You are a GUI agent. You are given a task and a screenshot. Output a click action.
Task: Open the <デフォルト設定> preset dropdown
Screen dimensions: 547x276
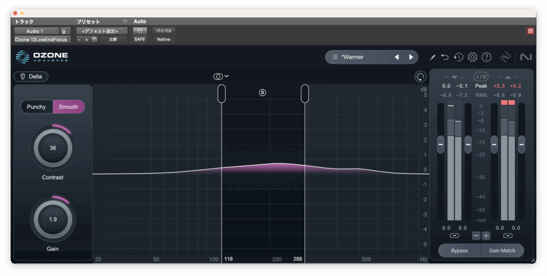101,31
